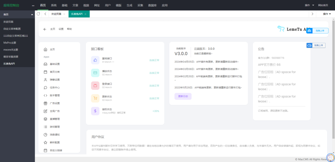335x162 pixels.
Task: Click the lower 拖拽上传 cloud upload button
Action: point(315,45)
